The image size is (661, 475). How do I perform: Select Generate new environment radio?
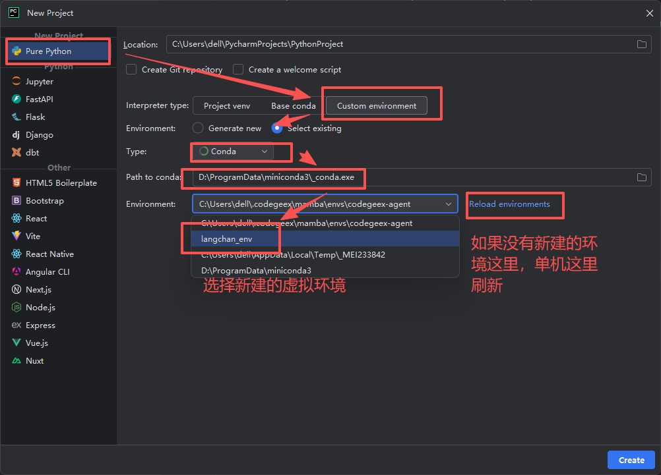(198, 128)
